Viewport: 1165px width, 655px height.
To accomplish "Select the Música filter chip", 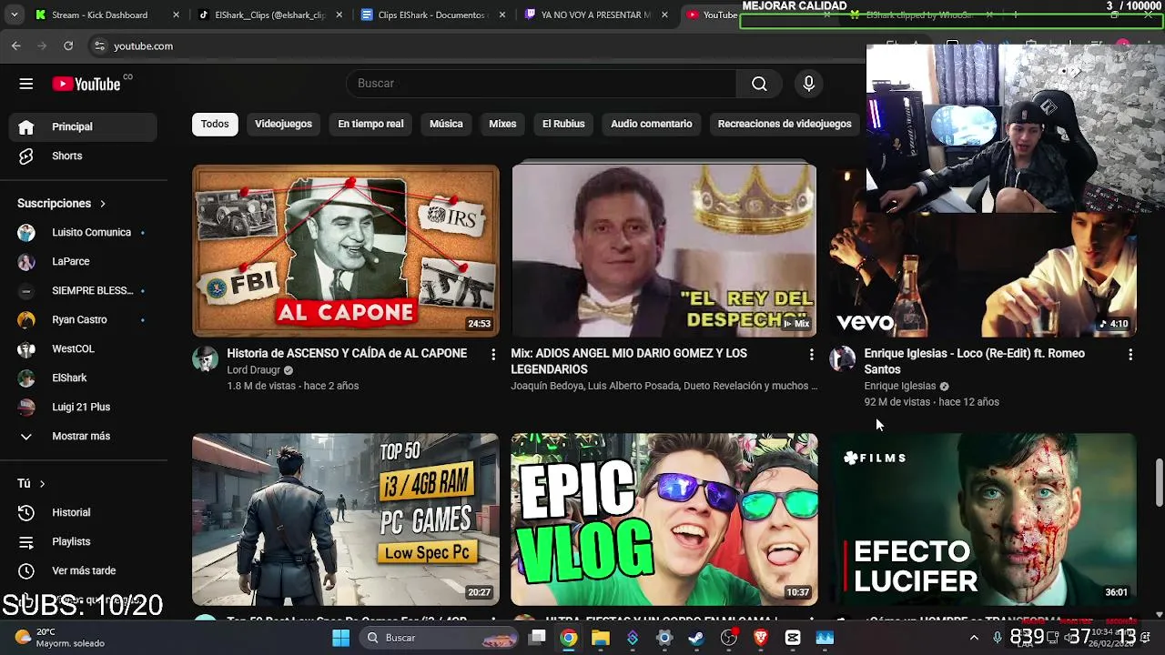I will pyautogui.click(x=446, y=124).
